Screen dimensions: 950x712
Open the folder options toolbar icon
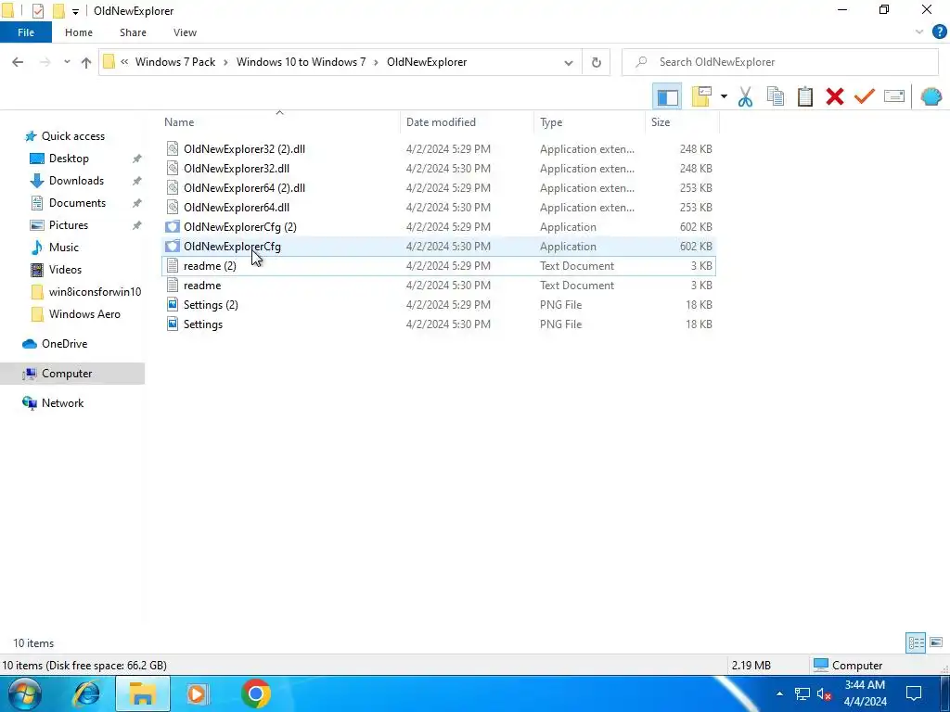coord(701,96)
